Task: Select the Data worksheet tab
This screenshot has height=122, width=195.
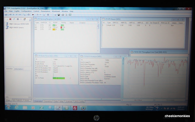Action: click(56, 101)
